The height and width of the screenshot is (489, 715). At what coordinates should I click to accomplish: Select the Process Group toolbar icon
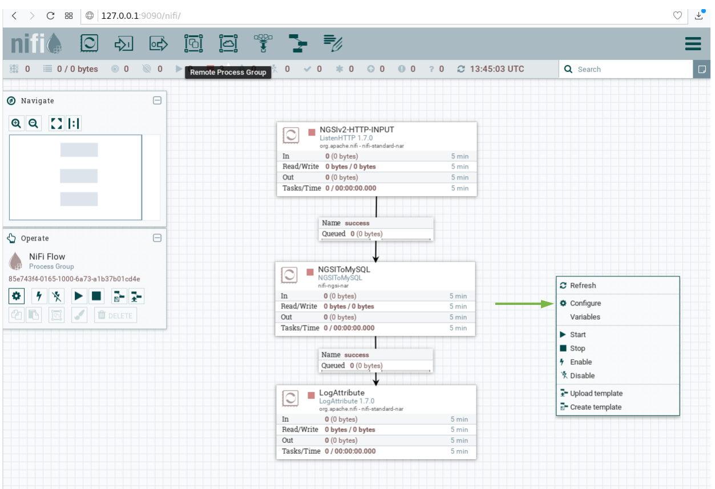(193, 43)
